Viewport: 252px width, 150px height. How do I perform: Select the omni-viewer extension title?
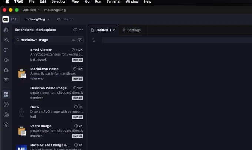tap(41, 50)
